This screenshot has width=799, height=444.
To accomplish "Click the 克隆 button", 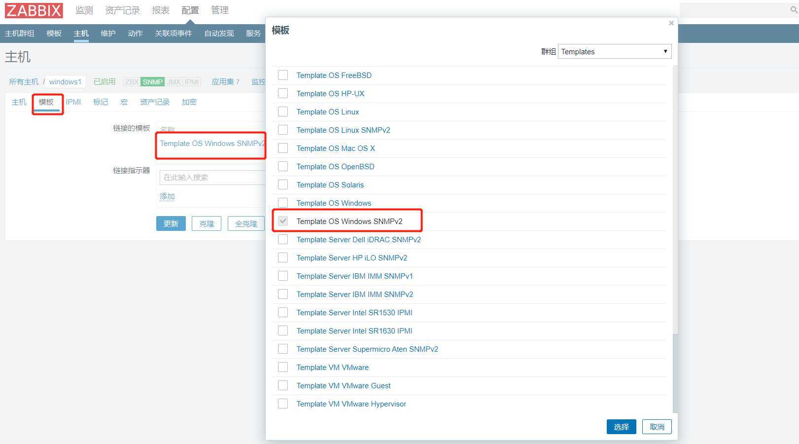I will coord(207,223).
